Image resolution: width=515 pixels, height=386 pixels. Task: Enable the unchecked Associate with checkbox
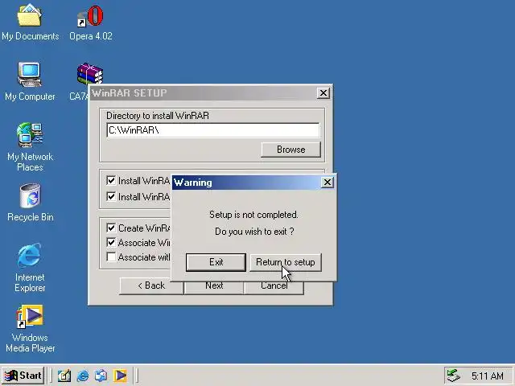[x=111, y=257]
